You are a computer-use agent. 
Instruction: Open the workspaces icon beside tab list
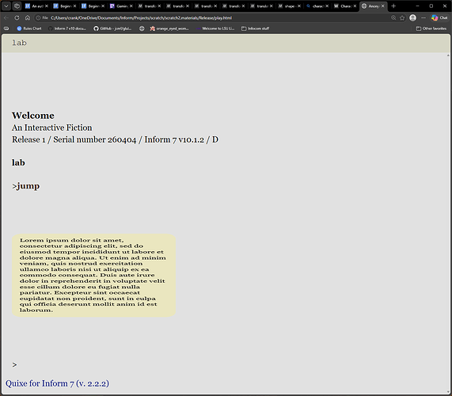point(17,6)
